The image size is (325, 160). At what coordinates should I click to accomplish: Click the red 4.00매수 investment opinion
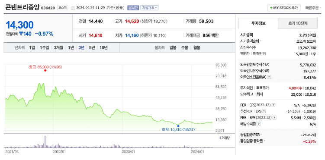[x=296, y=88]
